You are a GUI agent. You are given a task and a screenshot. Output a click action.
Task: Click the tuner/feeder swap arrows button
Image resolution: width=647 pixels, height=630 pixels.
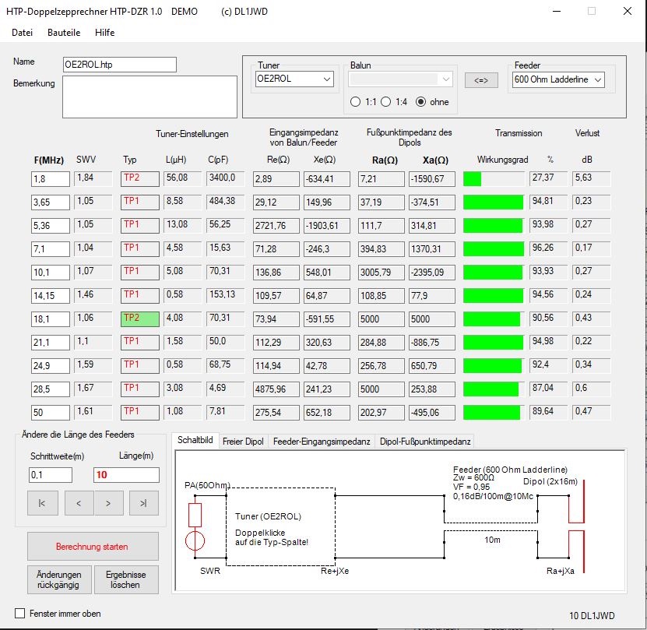pos(481,79)
